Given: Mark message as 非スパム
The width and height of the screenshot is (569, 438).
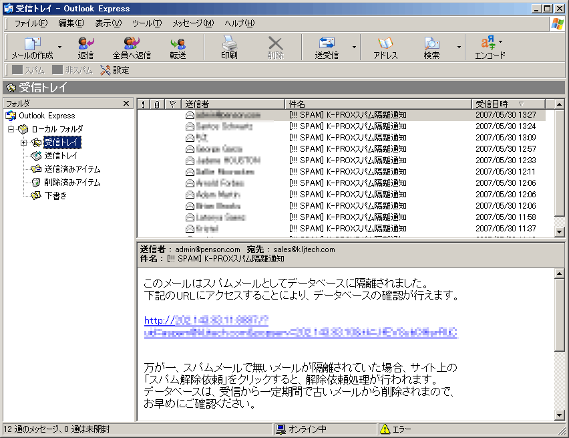Looking at the screenshot, I should [x=72, y=70].
